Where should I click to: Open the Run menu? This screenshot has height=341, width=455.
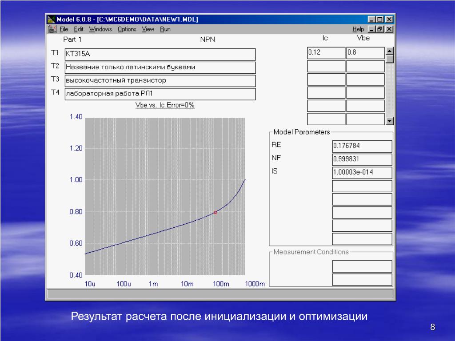pyautogui.click(x=165, y=29)
